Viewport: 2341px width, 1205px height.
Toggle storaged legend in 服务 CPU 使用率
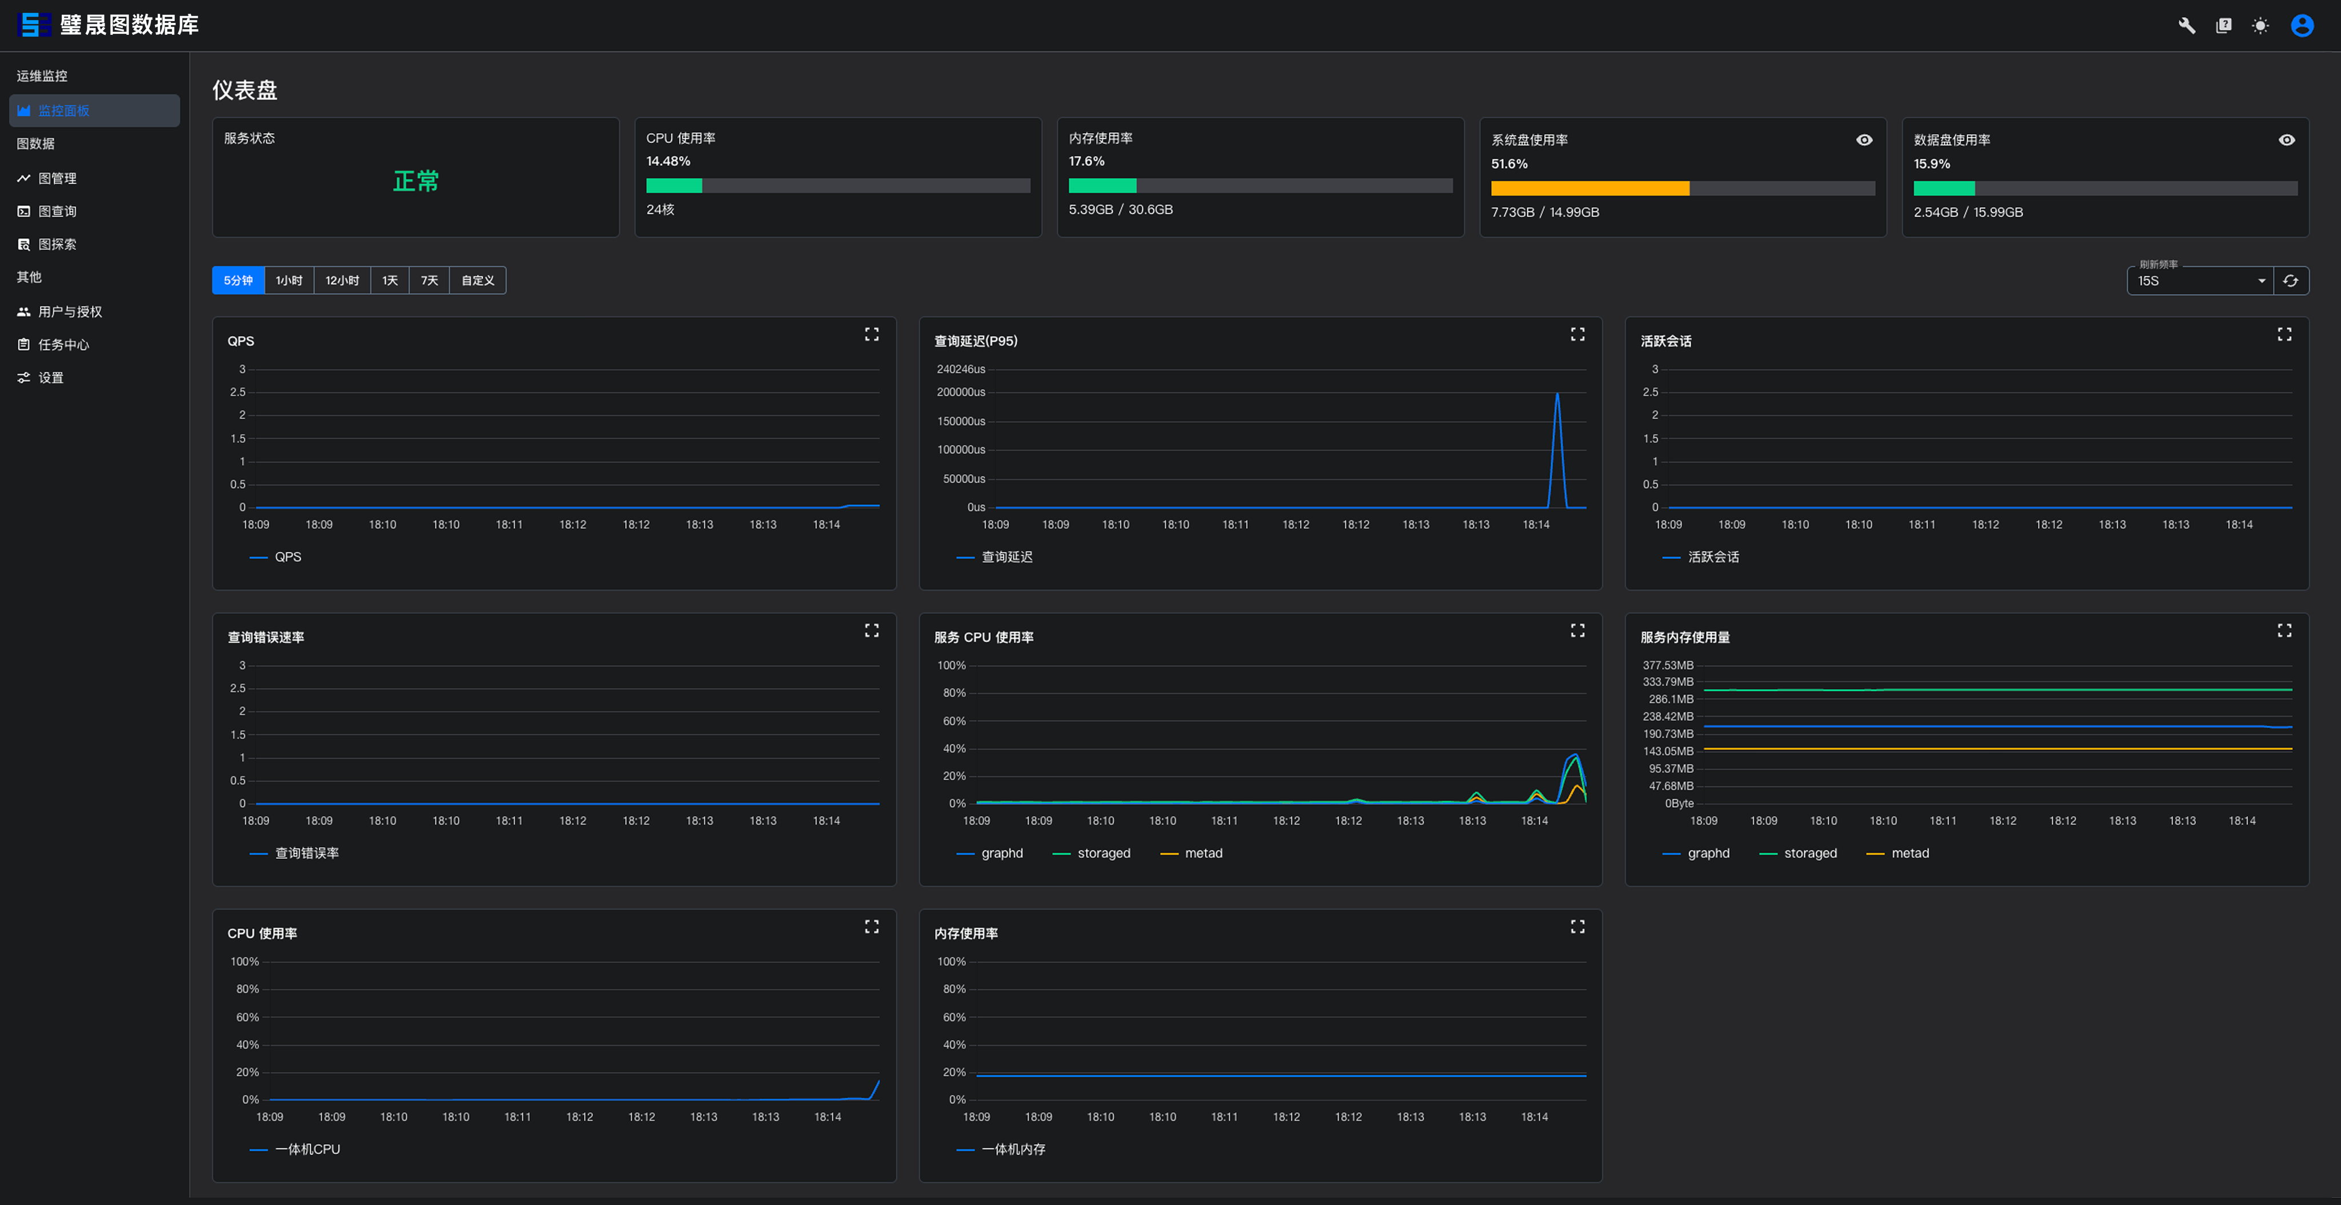[x=1092, y=853]
